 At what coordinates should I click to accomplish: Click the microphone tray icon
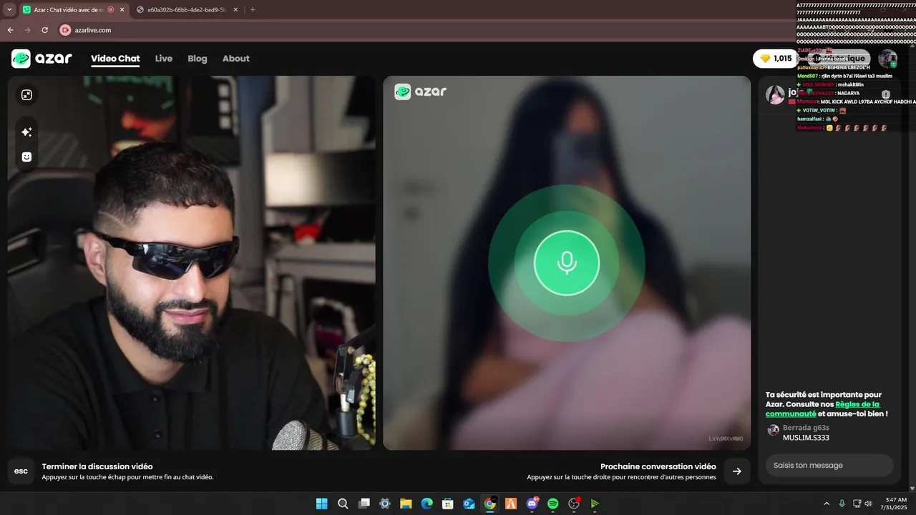click(842, 504)
